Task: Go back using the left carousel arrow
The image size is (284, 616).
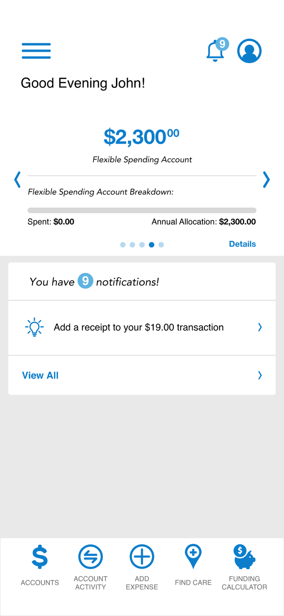Action: [x=17, y=179]
